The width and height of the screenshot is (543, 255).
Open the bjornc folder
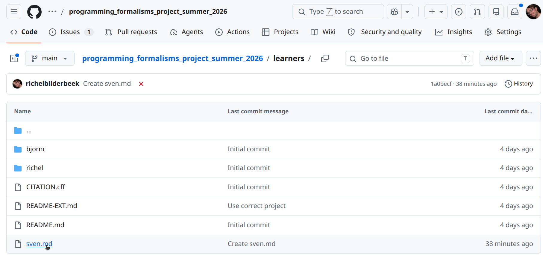tap(36, 149)
